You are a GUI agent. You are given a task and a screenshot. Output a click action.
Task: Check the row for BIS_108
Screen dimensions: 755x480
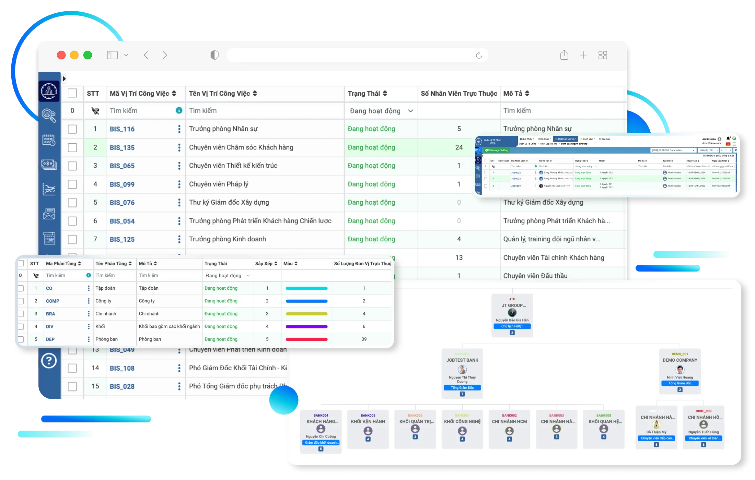point(72,368)
